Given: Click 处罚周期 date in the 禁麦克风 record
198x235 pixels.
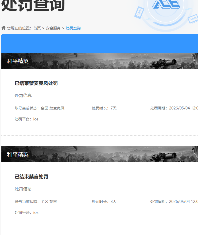Looking at the screenshot, I should click(174, 108).
